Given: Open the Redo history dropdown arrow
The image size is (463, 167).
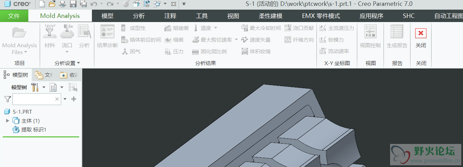Looking at the screenshot, I should click(x=118, y=4).
